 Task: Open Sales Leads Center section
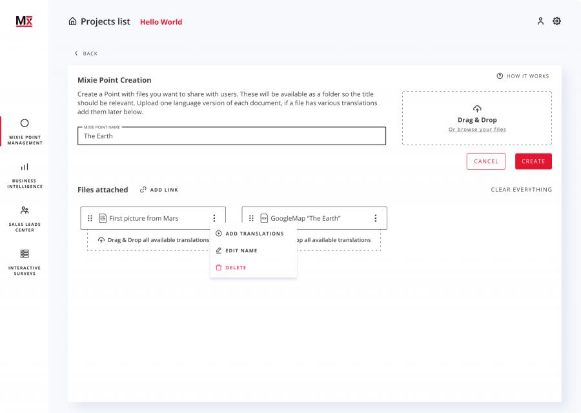(25, 218)
